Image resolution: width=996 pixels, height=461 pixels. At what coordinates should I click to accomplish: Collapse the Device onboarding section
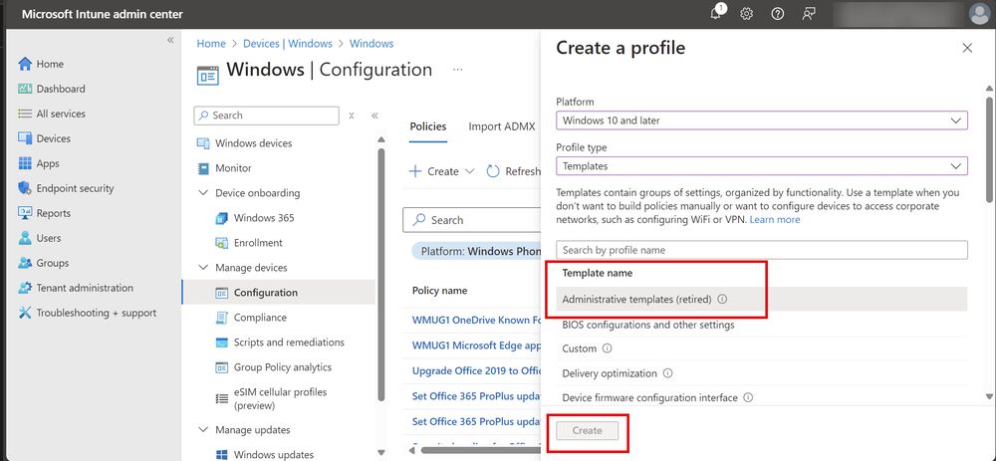tap(203, 193)
